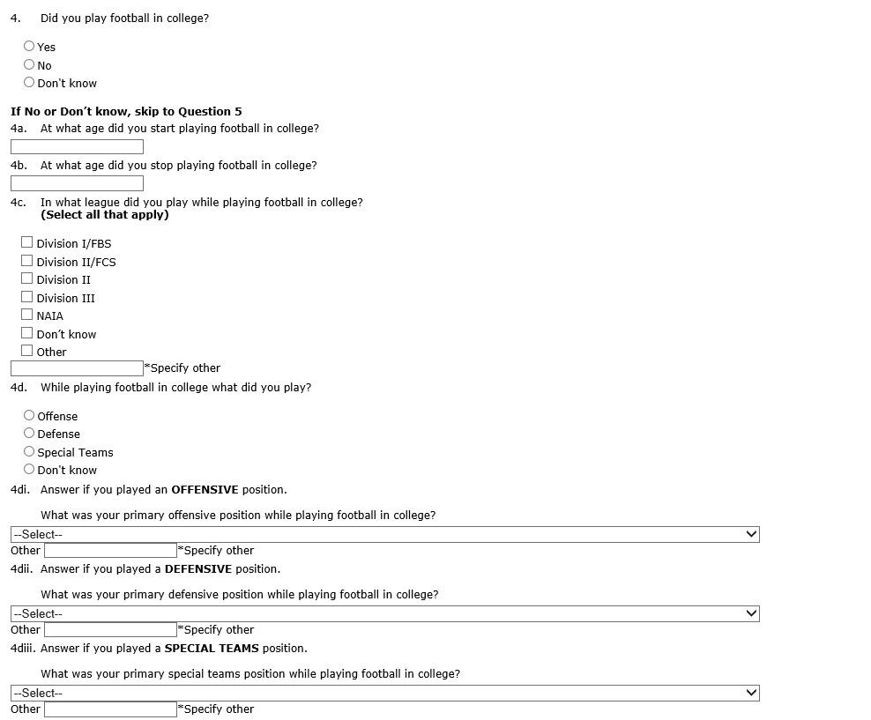The width and height of the screenshot is (871, 720).
Task: Check the Other league checkbox
Action: pyautogui.click(x=27, y=351)
